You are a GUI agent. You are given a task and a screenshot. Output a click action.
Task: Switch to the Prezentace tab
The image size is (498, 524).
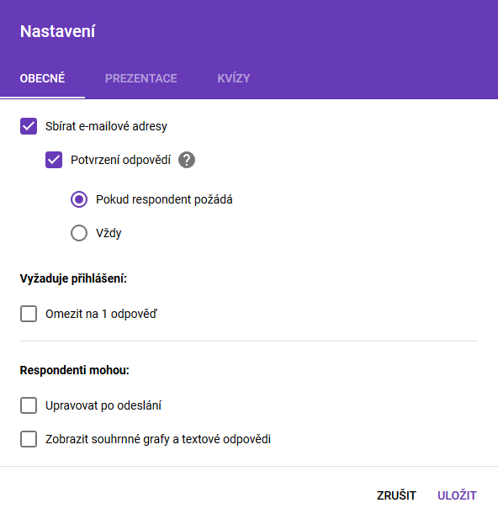pos(141,78)
